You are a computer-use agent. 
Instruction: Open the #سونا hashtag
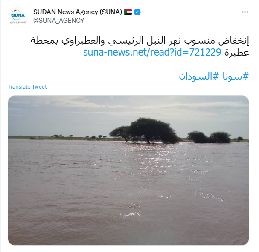[x=236, y=76]
